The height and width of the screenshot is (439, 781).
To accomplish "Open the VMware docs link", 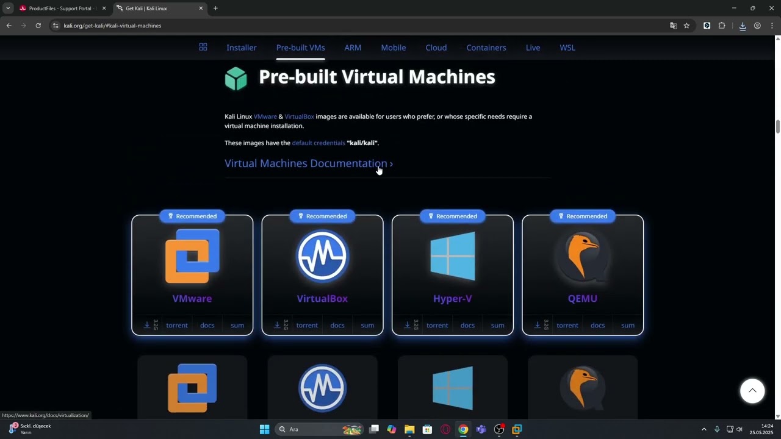I will (207, 325).
